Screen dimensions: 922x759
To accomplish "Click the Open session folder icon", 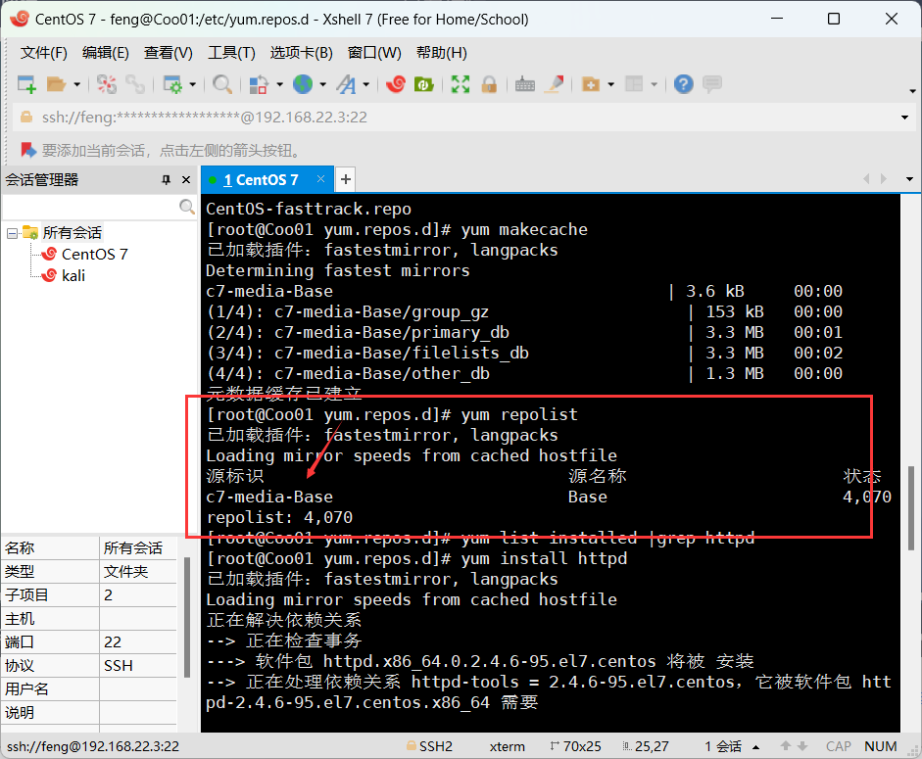I will click(x=56, y=84).
